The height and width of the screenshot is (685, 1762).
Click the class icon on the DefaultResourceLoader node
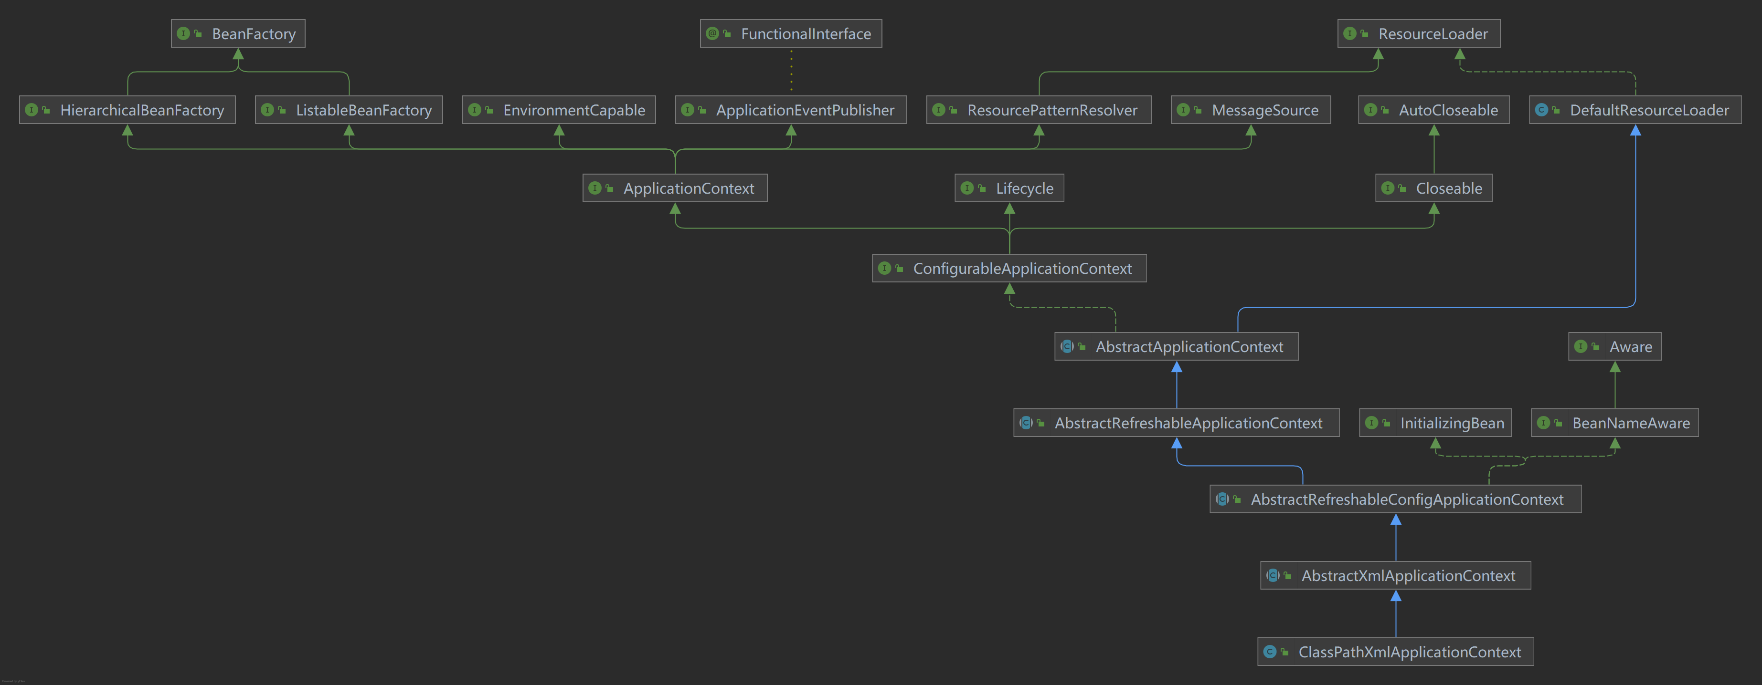tap(1541, 110)
